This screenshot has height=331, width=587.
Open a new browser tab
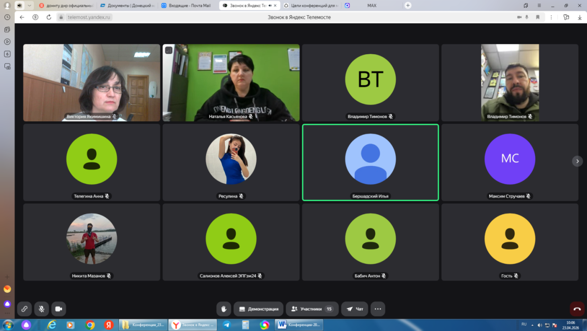(408, 5)
